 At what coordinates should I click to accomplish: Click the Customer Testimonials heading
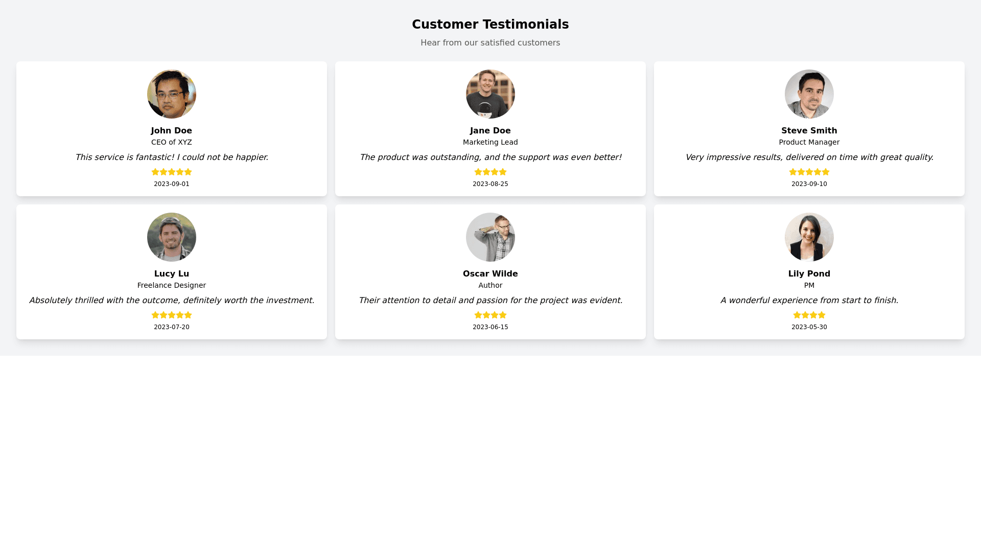pos(491,25)
